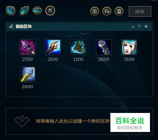The image size is (158, 140).
Task: Delete item set with trash icon
Action: tap(119, 11)
